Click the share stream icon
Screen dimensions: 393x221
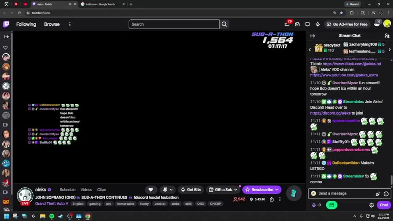pos(272,199)
